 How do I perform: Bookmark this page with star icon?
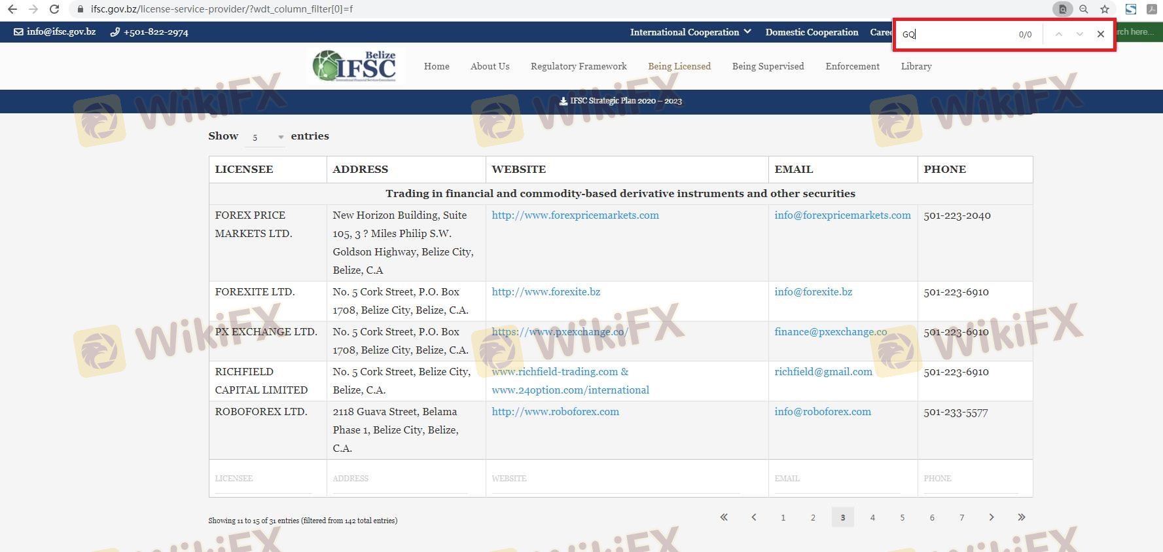click(1104, 9)
